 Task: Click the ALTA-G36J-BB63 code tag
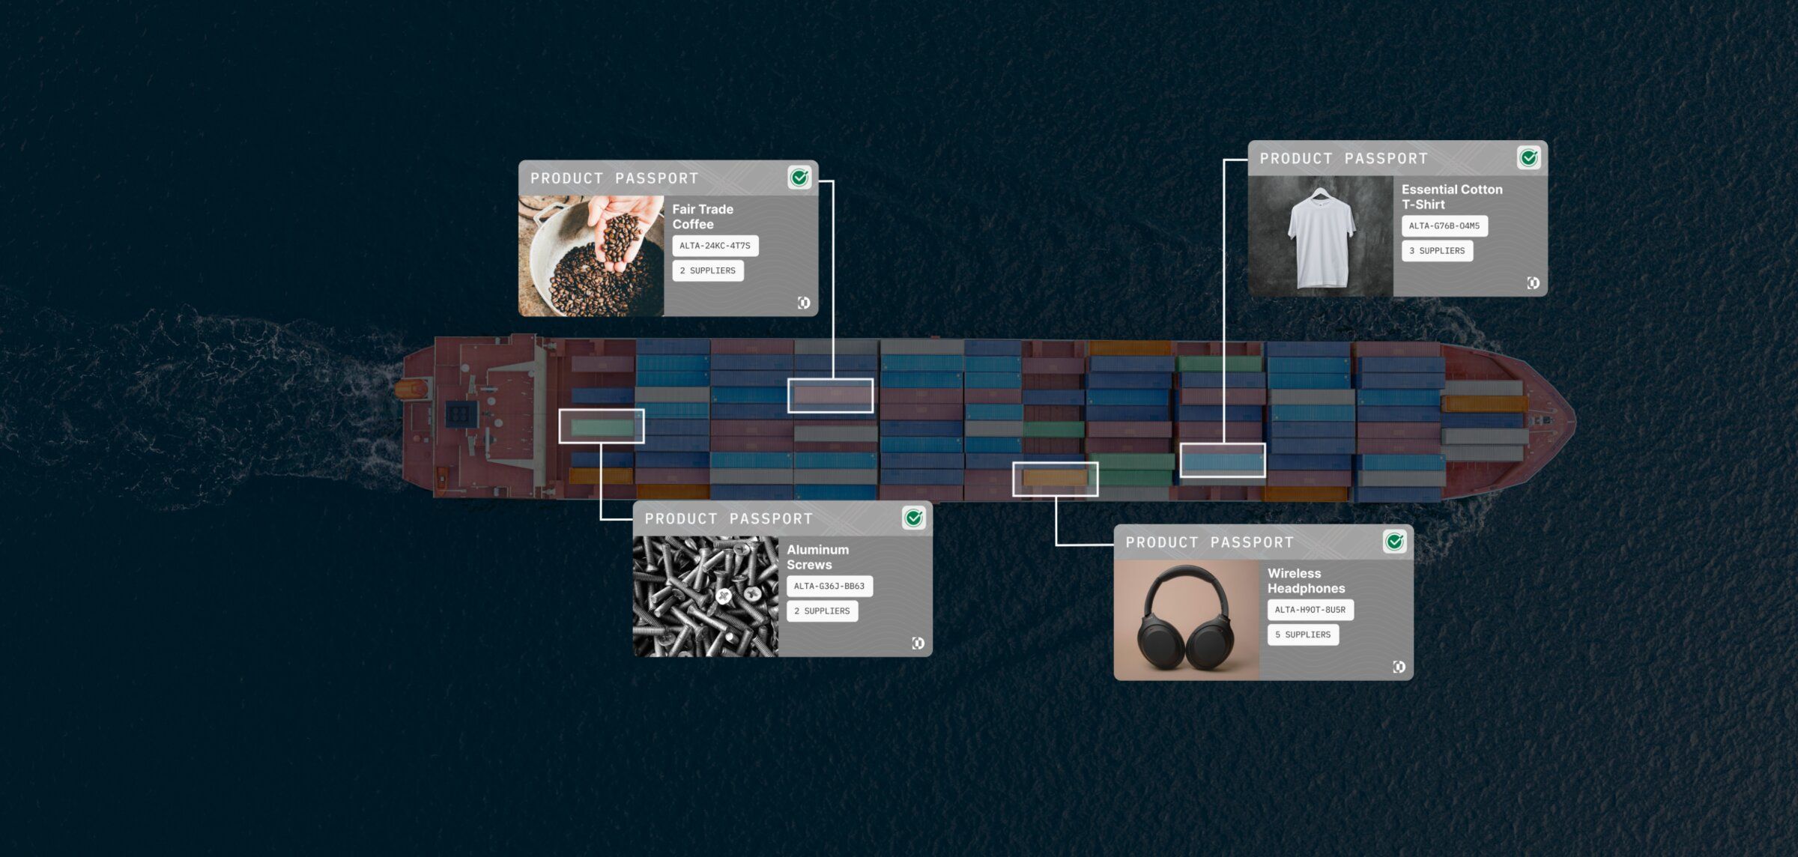coord(829,586)
